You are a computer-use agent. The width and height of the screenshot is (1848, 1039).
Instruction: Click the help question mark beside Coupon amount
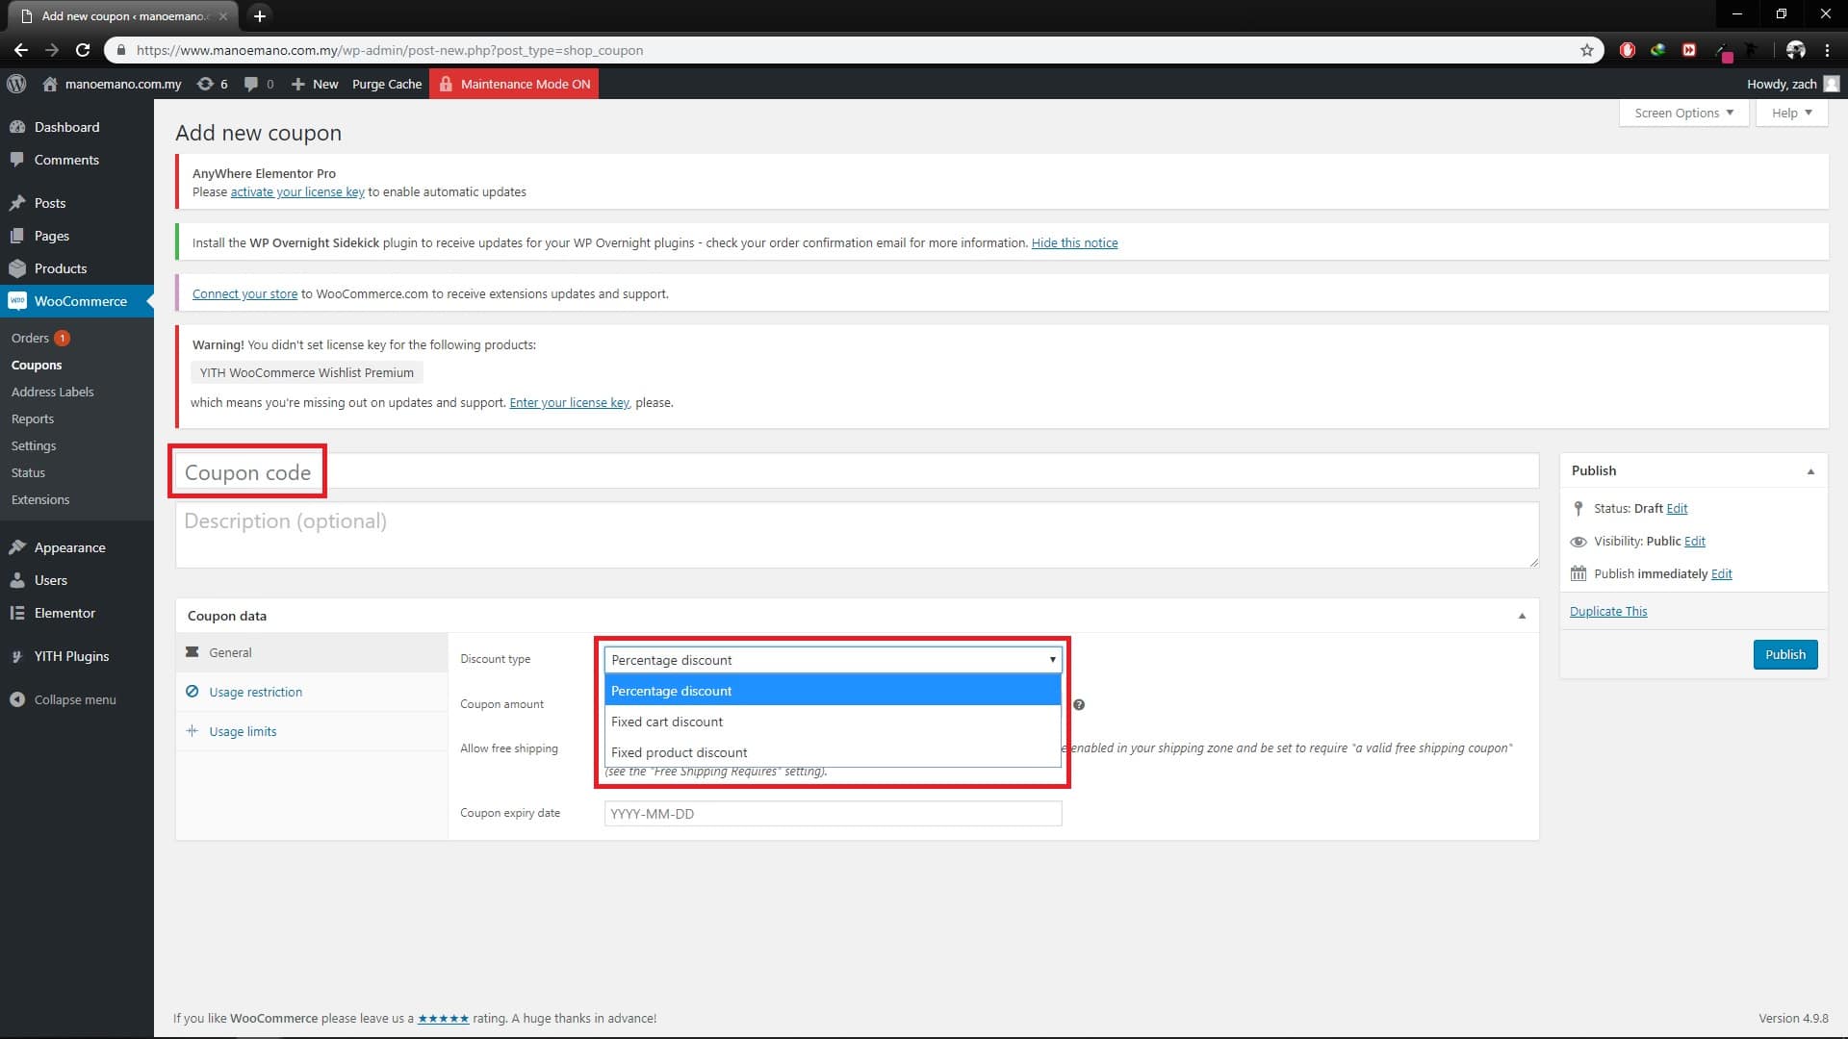(1079, 705)
